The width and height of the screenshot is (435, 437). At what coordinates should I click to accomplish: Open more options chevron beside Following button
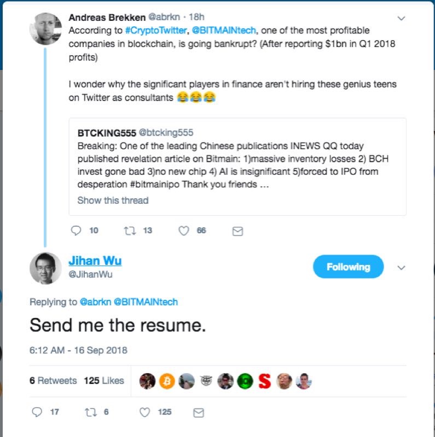pos(401,268)
